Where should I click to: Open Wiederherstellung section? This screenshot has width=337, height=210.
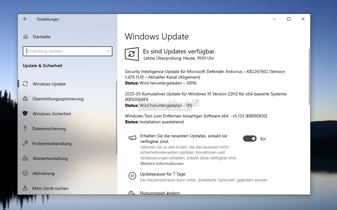pos(50,158)
